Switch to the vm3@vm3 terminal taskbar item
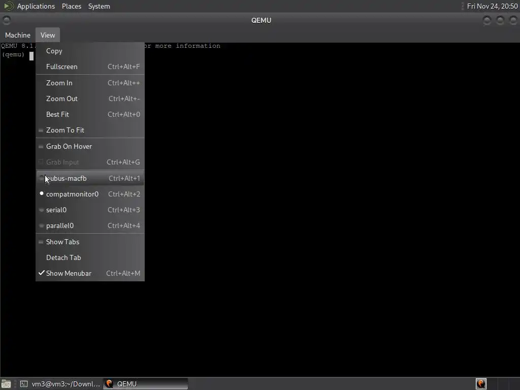 pos(60,384)
